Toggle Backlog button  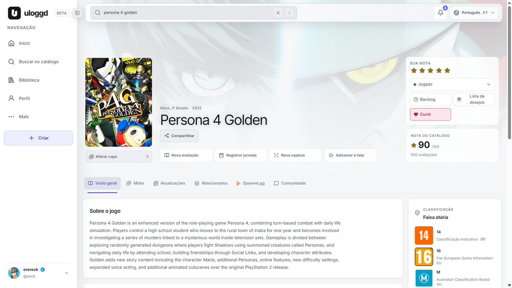(x=431, y=99)
